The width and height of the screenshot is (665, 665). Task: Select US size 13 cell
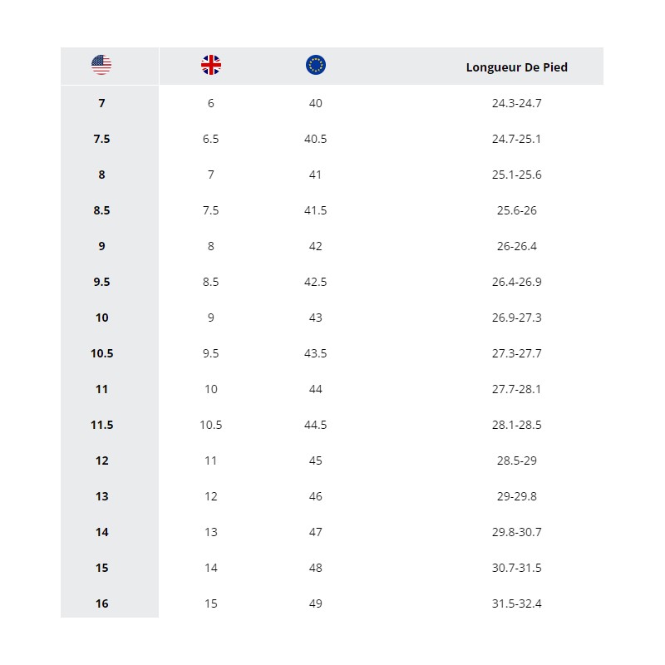tap(101, 496)
